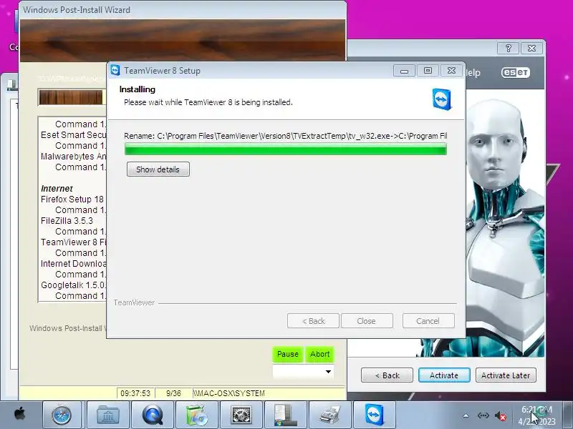
Task: Click the 9/36 counter in status bar
Action: [x=173, y=393]
